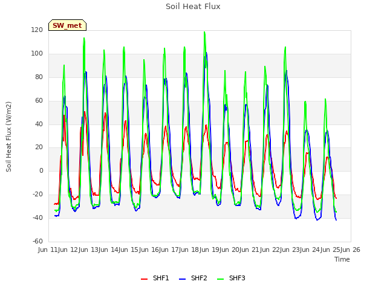Click the tallest green SHF3 peak on Jun 18
The height and width of the screenshot is (290, 387).
[204, 32]
